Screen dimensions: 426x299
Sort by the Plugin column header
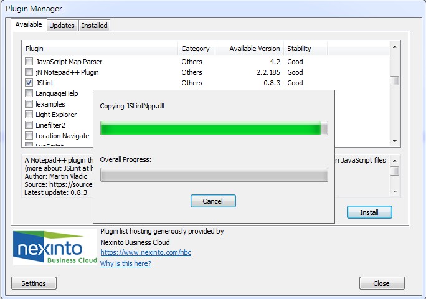point(100,49)
